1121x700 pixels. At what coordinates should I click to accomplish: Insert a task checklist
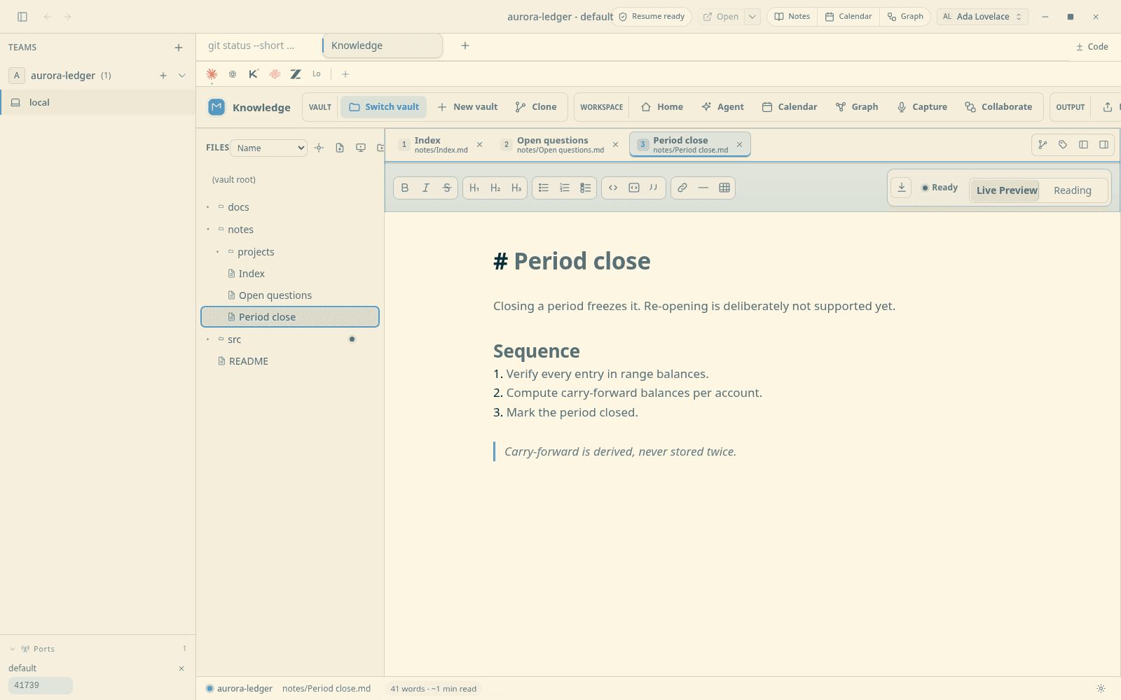tap(586, 188)
